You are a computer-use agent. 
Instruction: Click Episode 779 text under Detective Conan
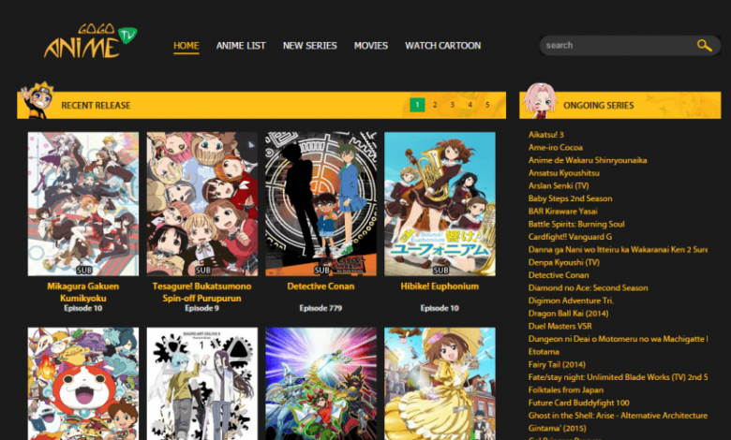[321, 308]
